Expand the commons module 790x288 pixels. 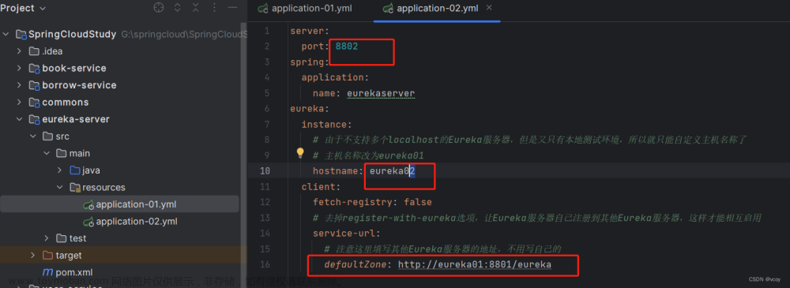(19, 103)
